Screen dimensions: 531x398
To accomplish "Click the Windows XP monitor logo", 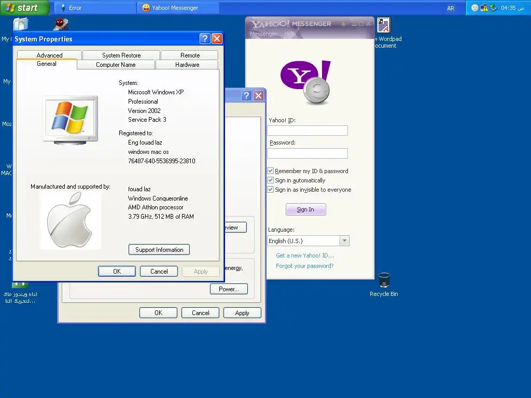I will [x=71, y=120].
